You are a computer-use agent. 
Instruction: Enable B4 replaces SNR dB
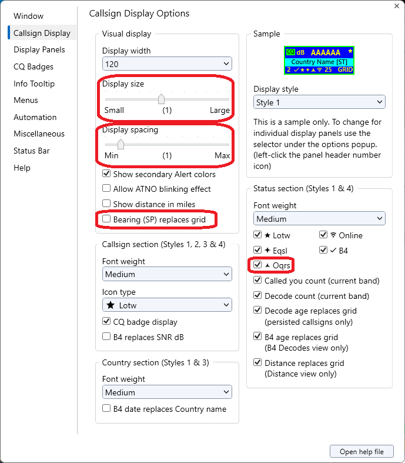tap(106, 337)
